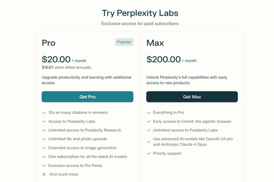Click checkmark beside Unlimited file and photo uploads
The image size is (274, 182).
coord(44,139)
